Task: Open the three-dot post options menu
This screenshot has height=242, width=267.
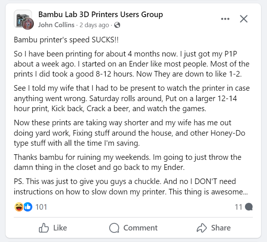Action: [x=225, y=19]
